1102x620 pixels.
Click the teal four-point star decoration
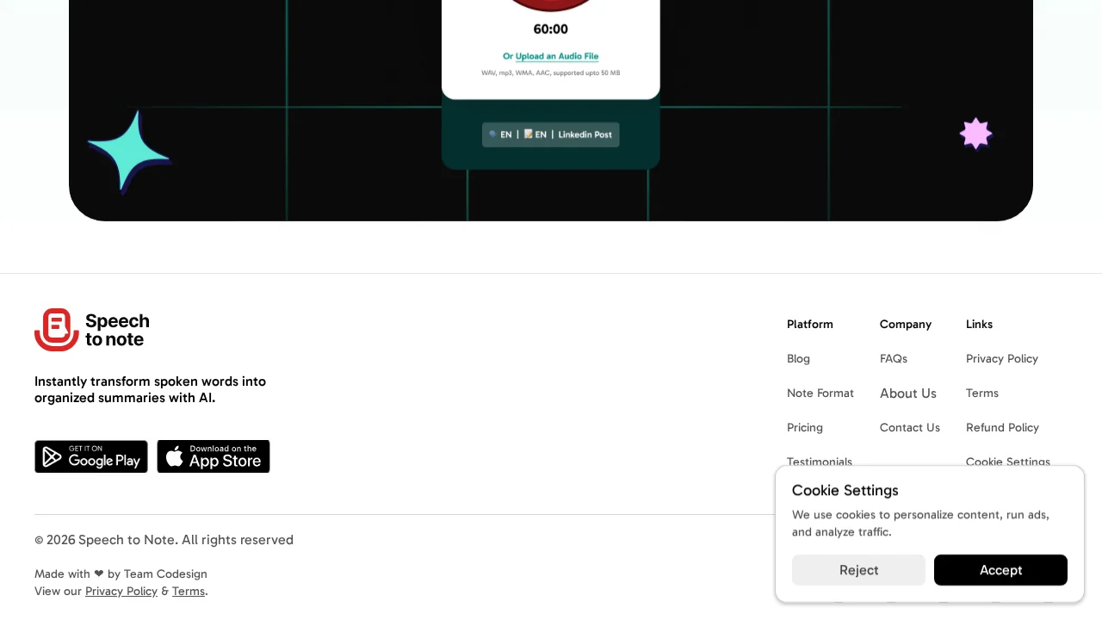[127, 151]
